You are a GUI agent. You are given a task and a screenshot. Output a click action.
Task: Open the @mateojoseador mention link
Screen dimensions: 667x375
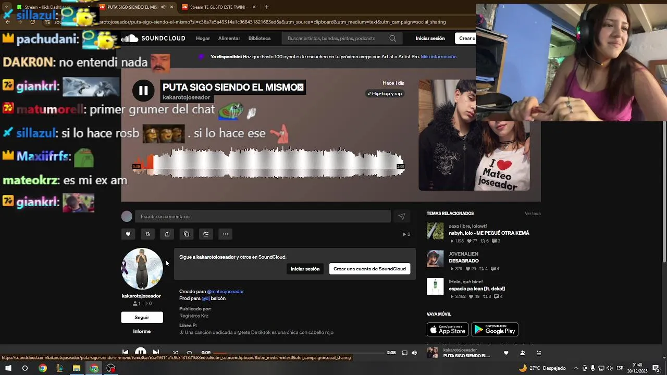click(x=226, y=292)
